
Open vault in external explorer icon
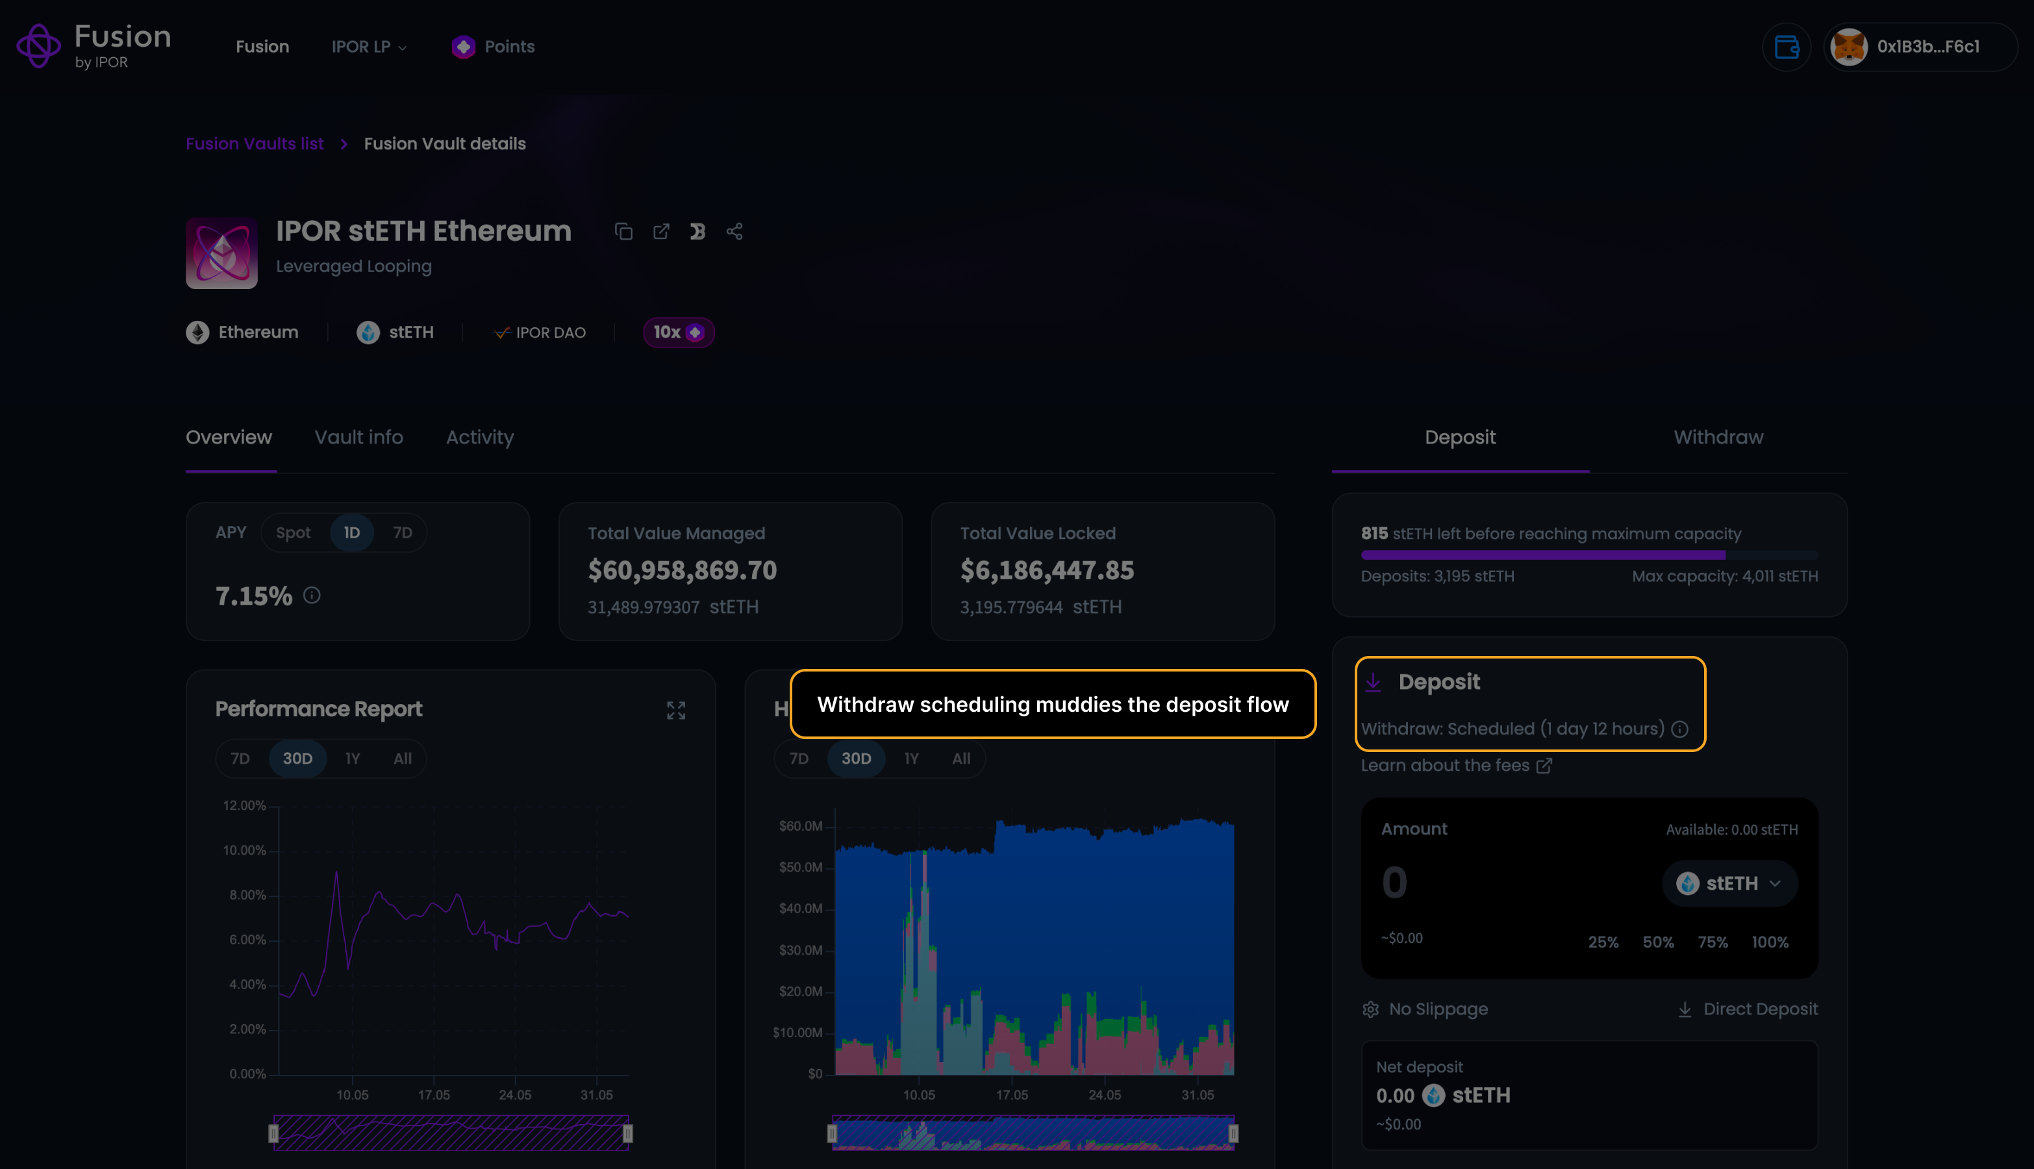pyautogui.click(x=660, y=231)
